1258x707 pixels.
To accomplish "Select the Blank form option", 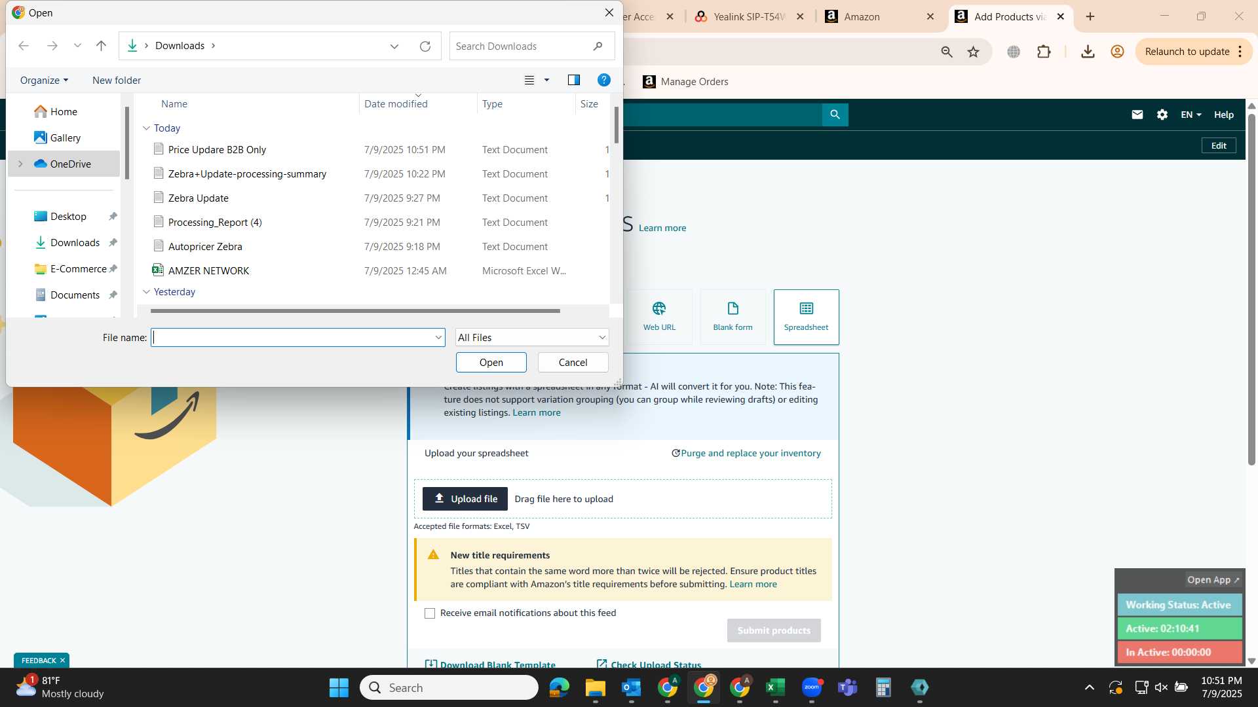I will pos(733,317).
